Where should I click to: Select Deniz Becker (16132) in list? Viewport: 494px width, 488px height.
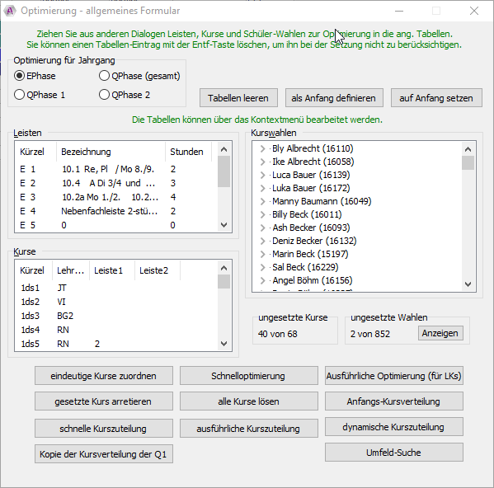coord(314,241)
